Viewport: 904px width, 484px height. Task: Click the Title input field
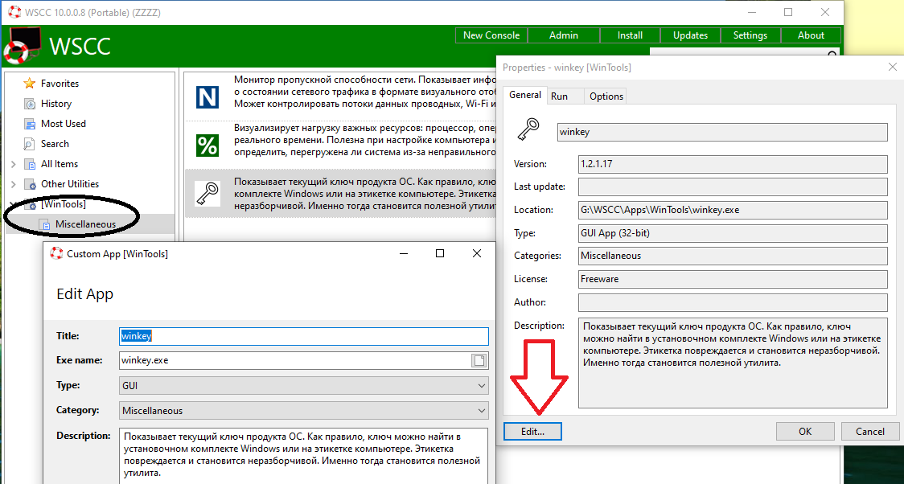point(304,336)
